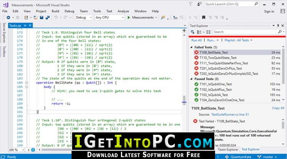
Task: Click the editor split window icon
Action: pos(184,31)
